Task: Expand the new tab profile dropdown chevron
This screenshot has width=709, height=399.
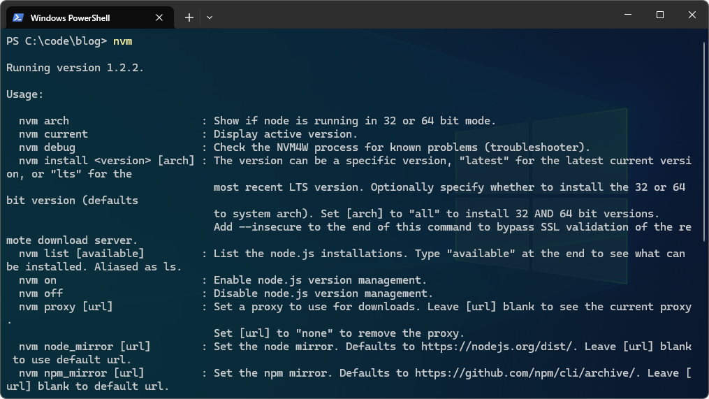Action: pyautogui.click(x=210, y=17)
